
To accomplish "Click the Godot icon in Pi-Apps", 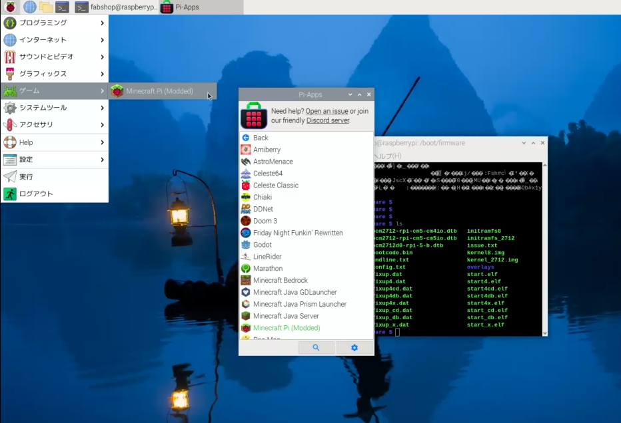I will (246, 244).
